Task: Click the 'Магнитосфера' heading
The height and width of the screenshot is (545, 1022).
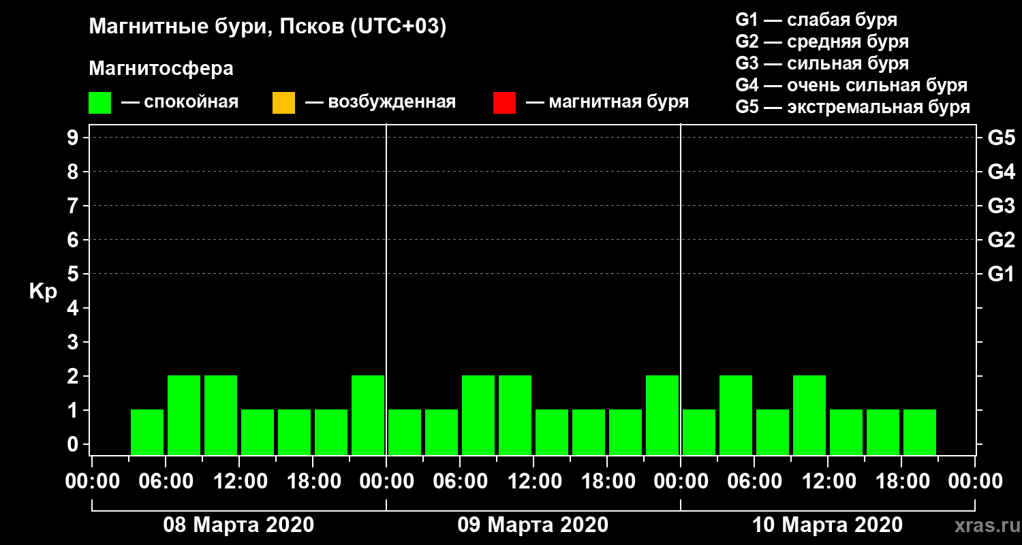Action: pos(161,69)
